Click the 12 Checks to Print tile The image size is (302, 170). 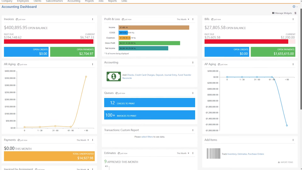point(150,103)
